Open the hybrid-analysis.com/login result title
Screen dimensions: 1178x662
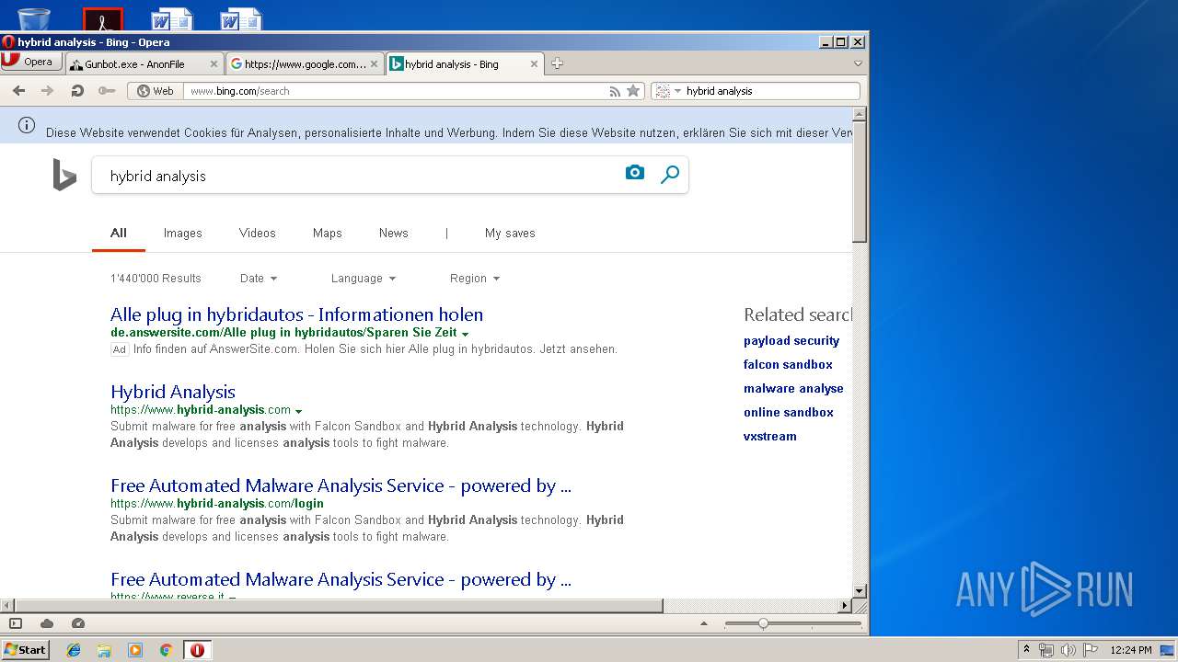341,485
